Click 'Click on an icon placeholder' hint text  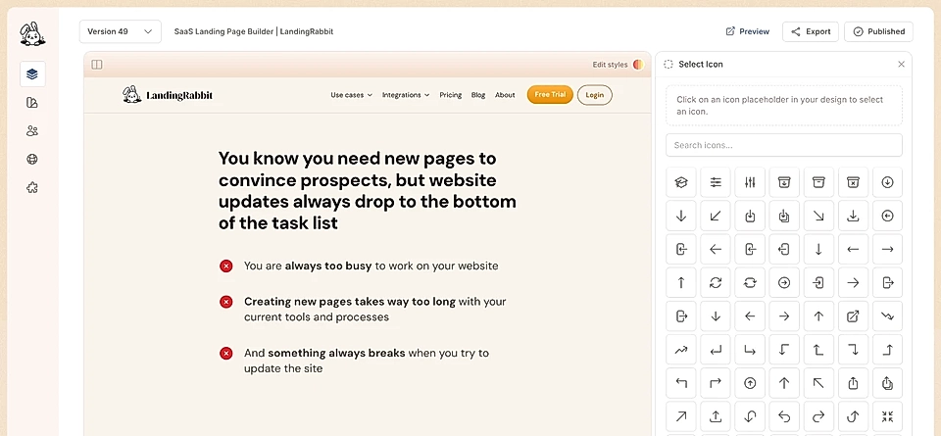[780, 106]
